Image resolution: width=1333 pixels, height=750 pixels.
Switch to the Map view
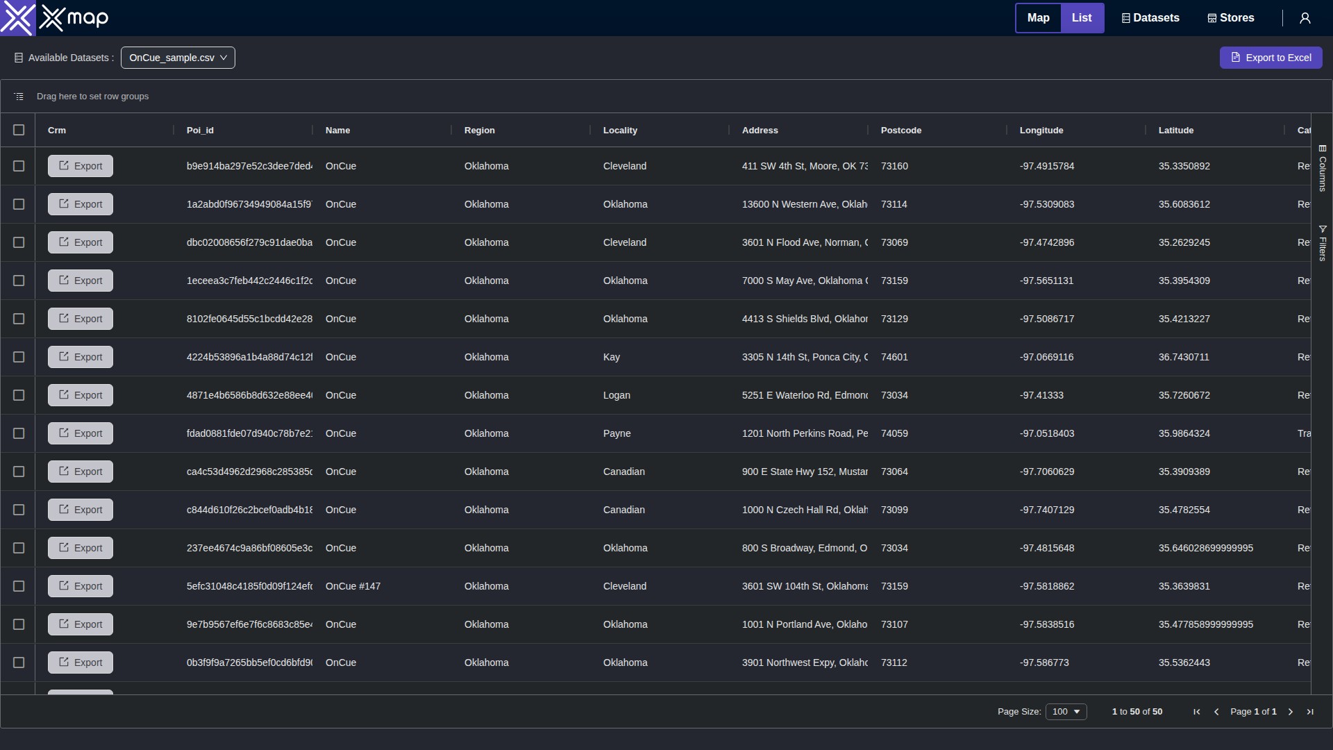(1038, 17)
